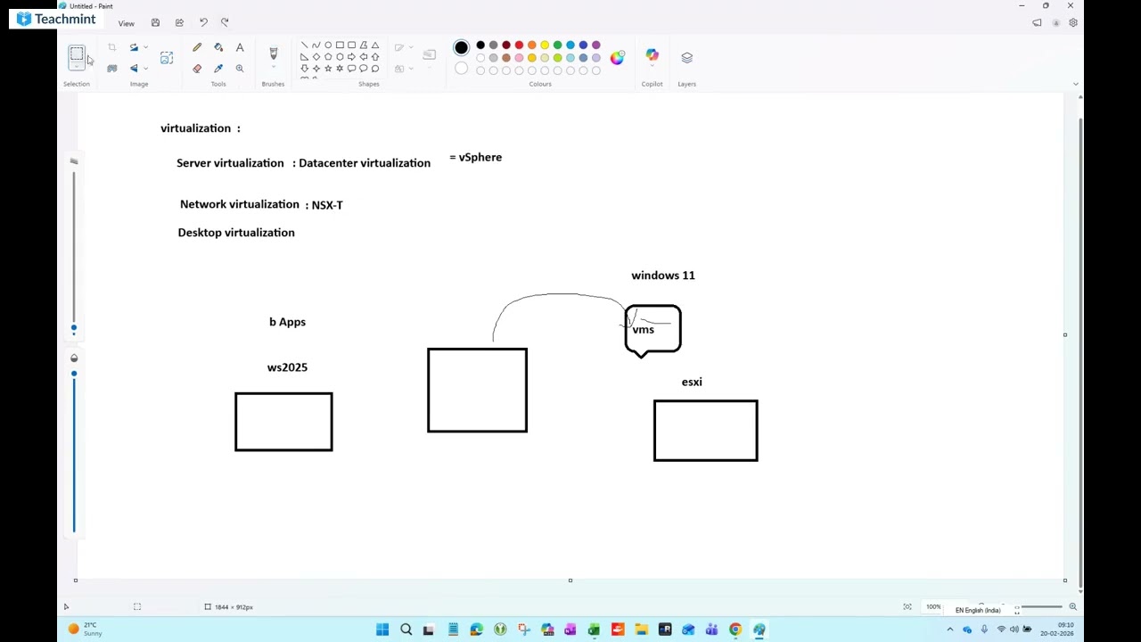
Task: Choose the Triangle shape
Action: [374, 45]
